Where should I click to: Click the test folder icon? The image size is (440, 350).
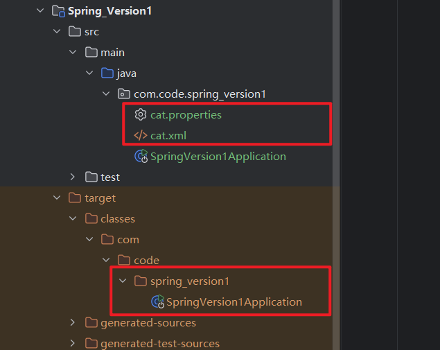pyautogui.click(x=91, y=177)
